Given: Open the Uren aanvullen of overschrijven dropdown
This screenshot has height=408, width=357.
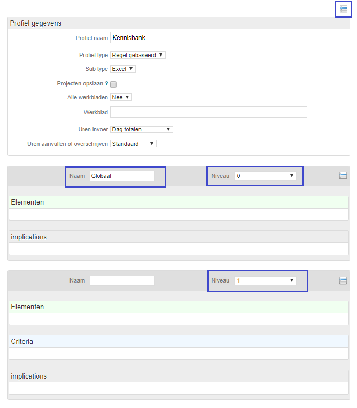Looking at the screenshot, I should click(x=133, y=144).
